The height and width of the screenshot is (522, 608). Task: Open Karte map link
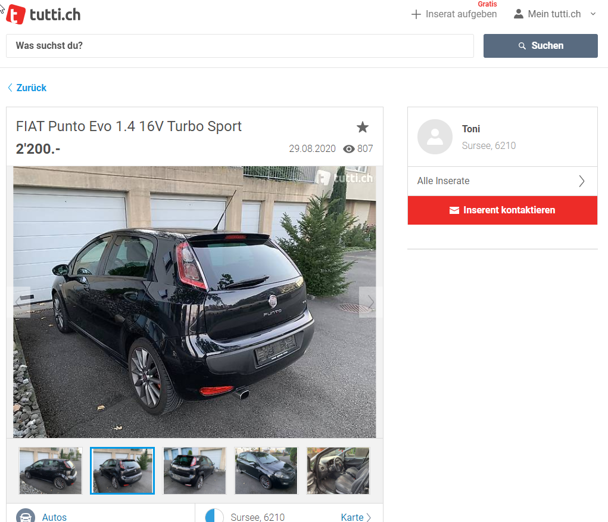point(356,517)
